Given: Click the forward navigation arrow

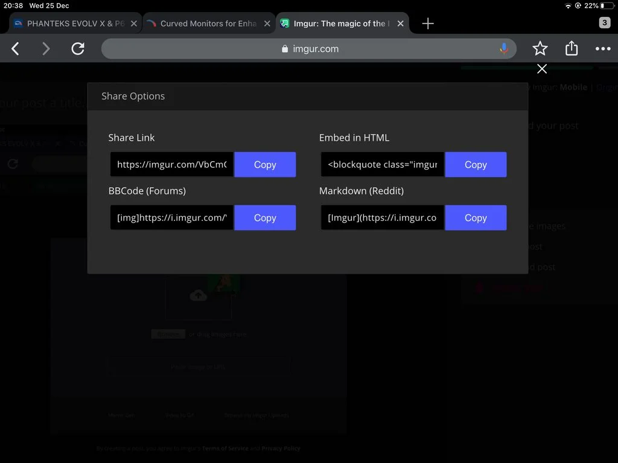Looking at the screenshot, I should (x=46, y=48).
